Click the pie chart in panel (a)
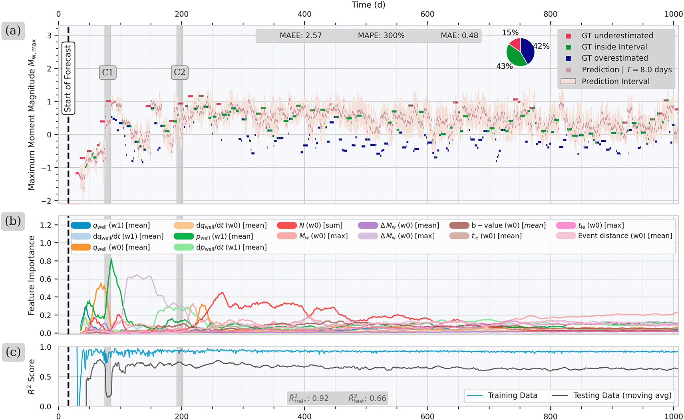684x420 pixels. 520,52
